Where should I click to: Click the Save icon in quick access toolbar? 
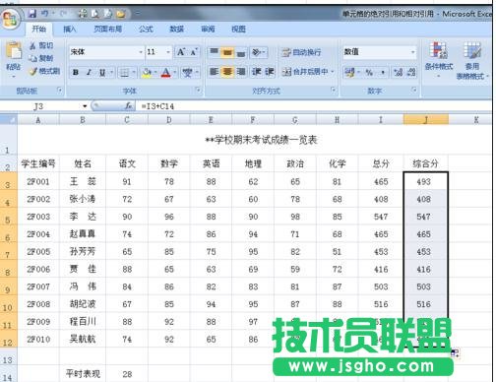(x=32, y=14)
